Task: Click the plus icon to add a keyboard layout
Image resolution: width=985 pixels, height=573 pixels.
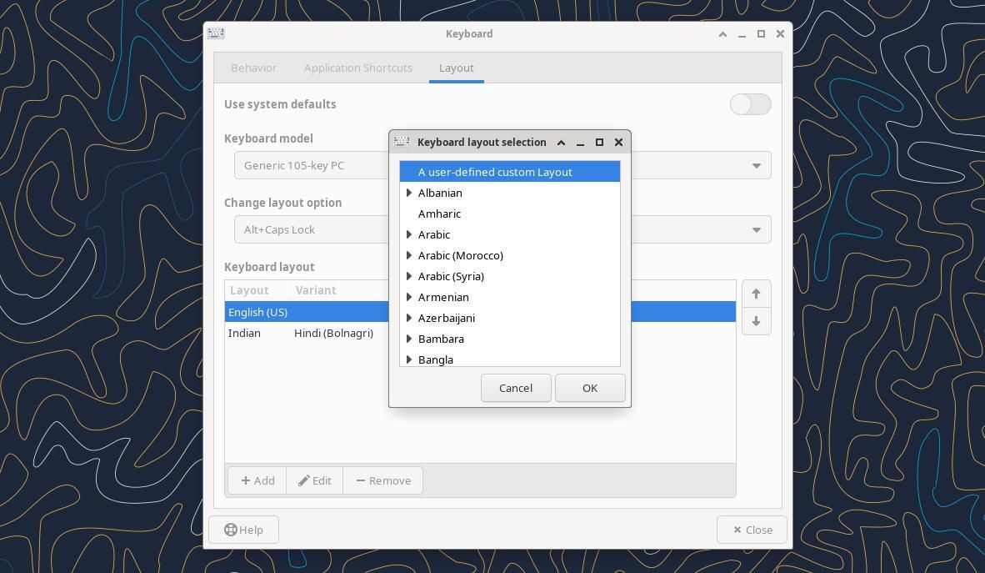Action: 247,480
